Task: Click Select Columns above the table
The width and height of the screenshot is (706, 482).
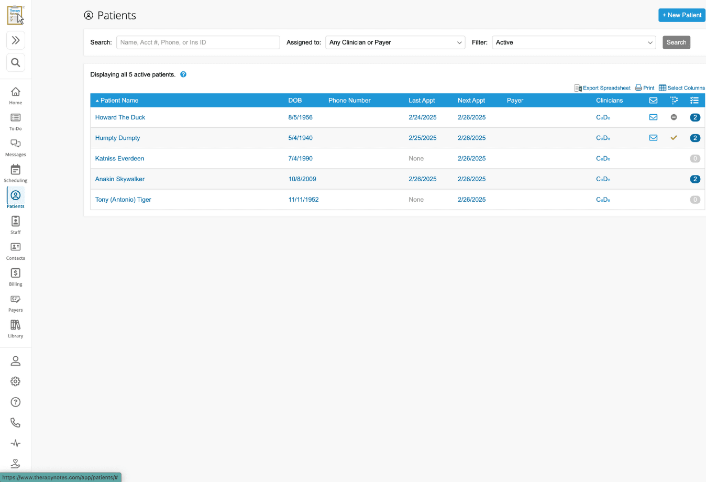Action: coord(682,88)
